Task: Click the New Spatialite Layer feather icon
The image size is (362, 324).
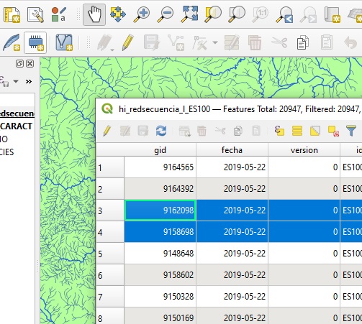Action: click(x=12, y=42)
